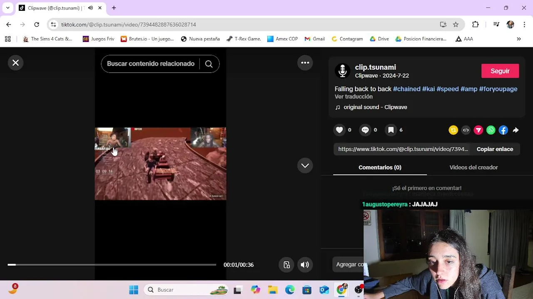The image size is (533, 299).
Task: Send to friends with the red paper-plane icon
Action: (x=478, y=130)
